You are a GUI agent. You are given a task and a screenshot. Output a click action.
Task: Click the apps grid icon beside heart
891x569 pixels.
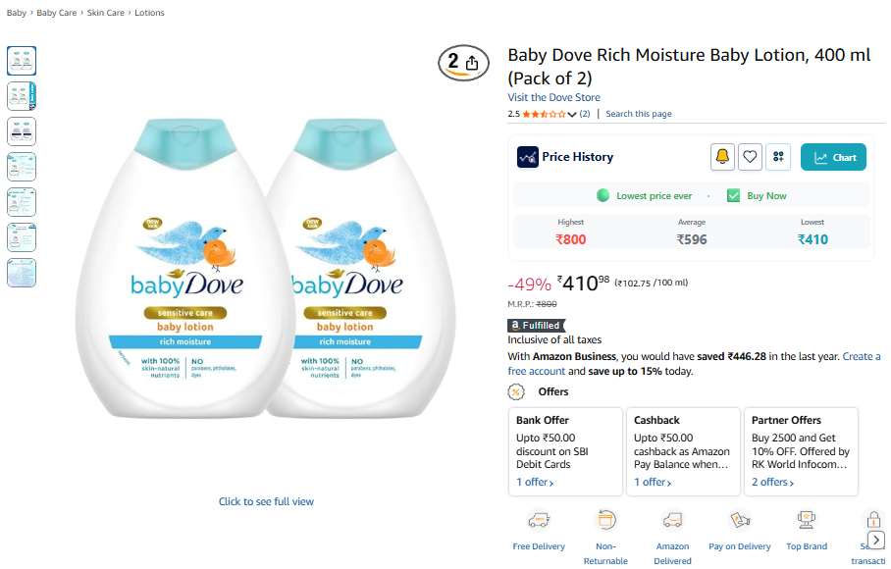(778, 157)
